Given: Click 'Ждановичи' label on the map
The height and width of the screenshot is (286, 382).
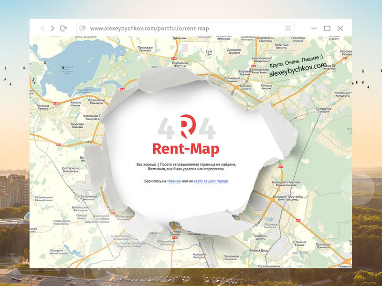Looking at the screenshot, I should click(x=96, y=100).
